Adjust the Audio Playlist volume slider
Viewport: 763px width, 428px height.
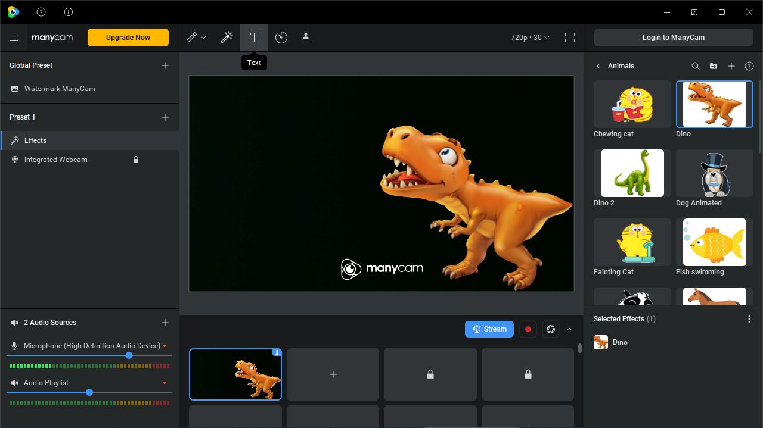[89, 392]
